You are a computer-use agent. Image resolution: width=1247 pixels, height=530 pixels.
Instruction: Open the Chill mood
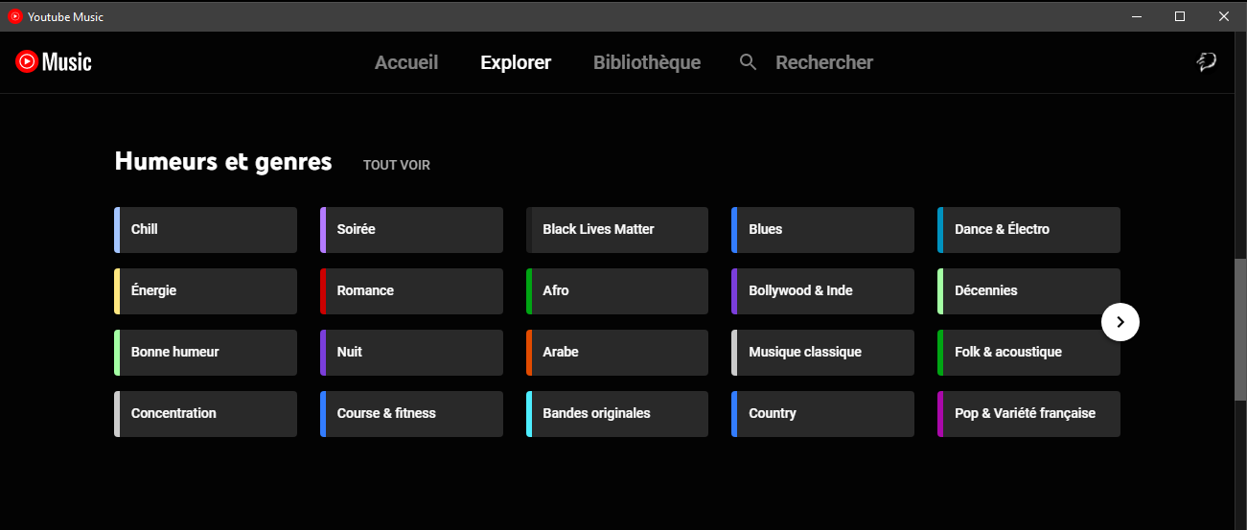tap(205, 230)
